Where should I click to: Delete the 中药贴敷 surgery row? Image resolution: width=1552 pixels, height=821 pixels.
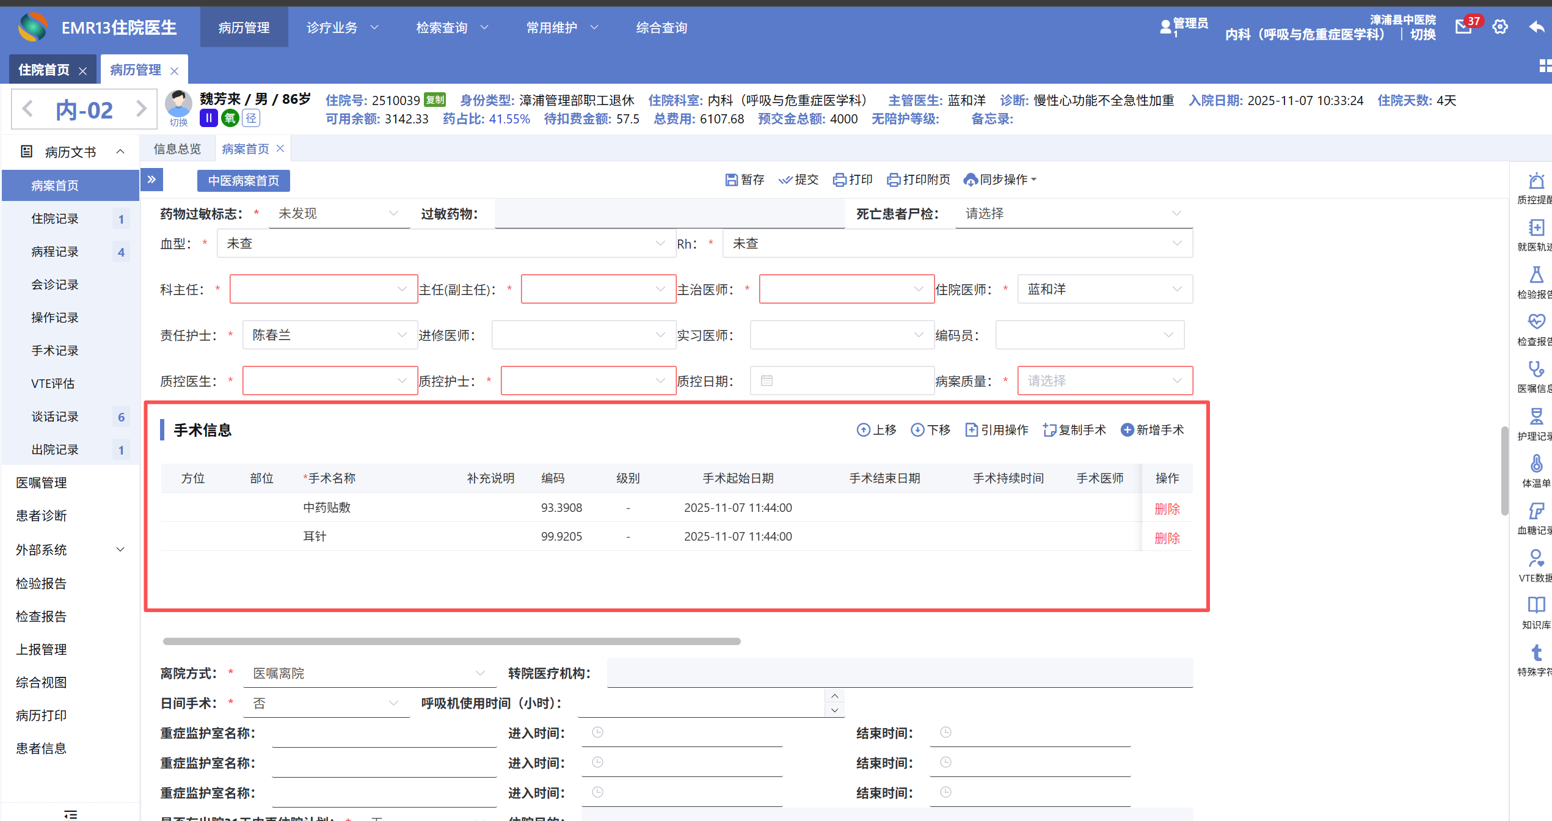(1167, 509)
